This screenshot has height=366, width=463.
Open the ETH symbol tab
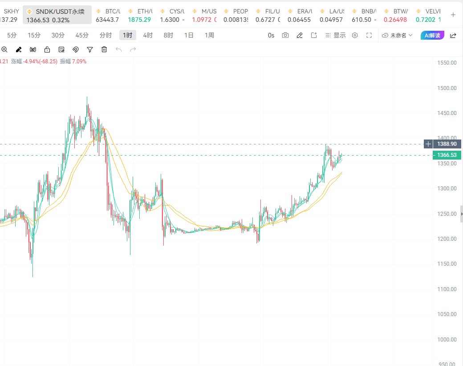[x=140, y=15]
